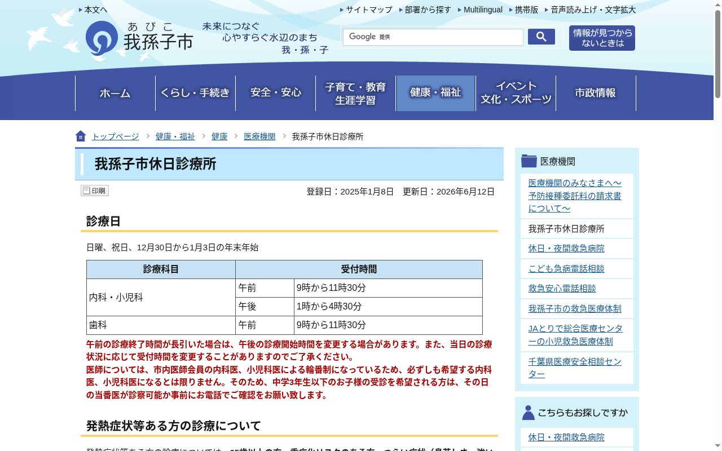Click the home icon in breadcrumb
Image resolution: width=722 pixels, height=451 pixels.
(81, 136)
